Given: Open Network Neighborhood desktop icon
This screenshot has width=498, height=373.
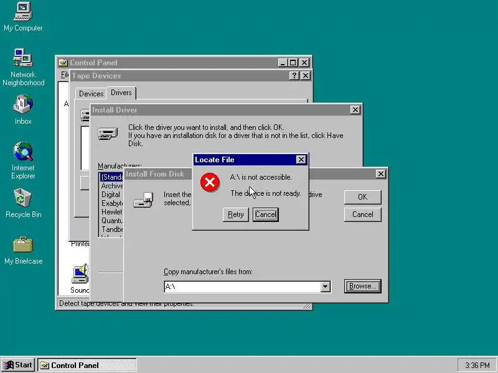Looking at the screenshot, I should [x=23, y=67].
